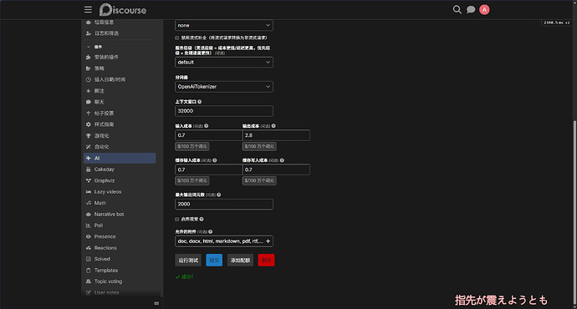Click the clipboard icon beside Templates

pos(89,271)
